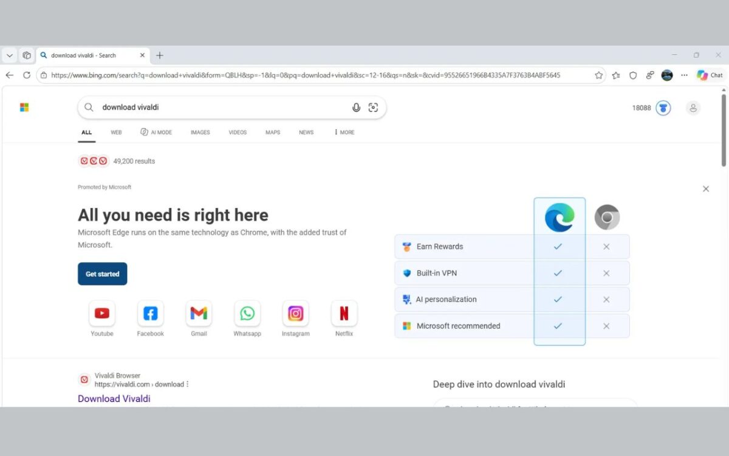The image size is (729, 456).
Task: Expand the MORE search options menu
Action: click(x=344, y=133)
